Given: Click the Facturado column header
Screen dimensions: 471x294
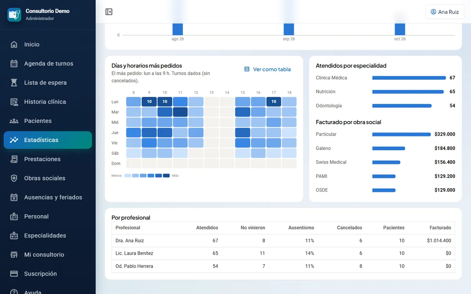Looking at the screenshot, I should click(x=440, y=228).
